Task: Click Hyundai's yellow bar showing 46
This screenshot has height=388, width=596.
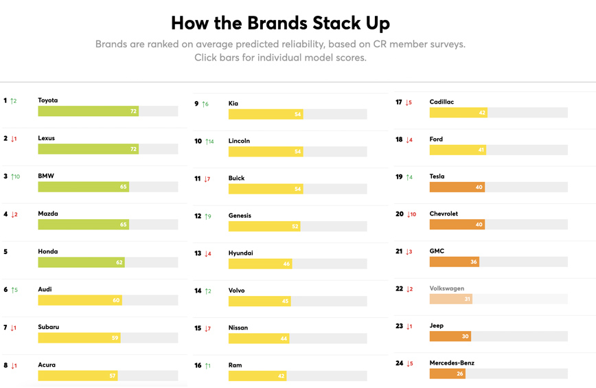Action: click(x=260, y=264)
